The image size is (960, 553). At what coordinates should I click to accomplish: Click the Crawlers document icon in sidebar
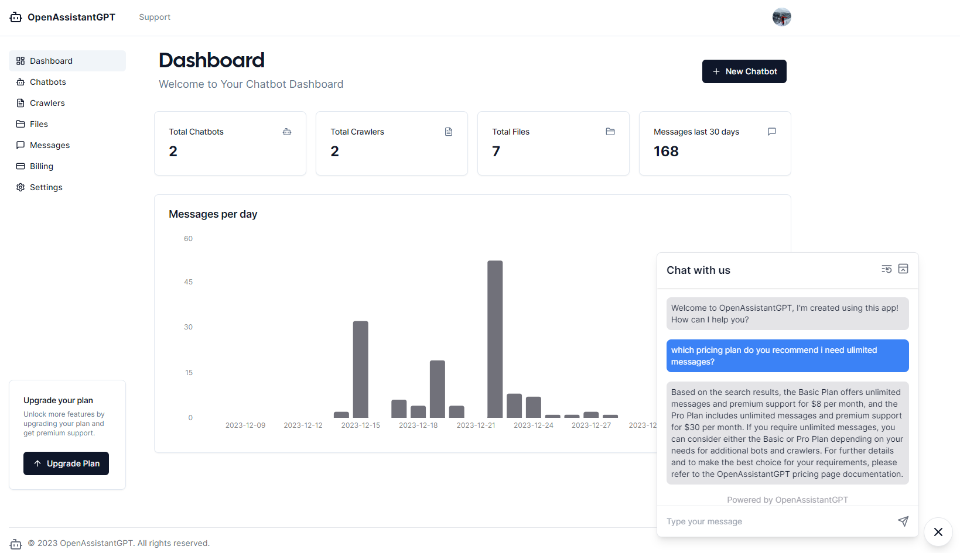click(x=21, y=103)
